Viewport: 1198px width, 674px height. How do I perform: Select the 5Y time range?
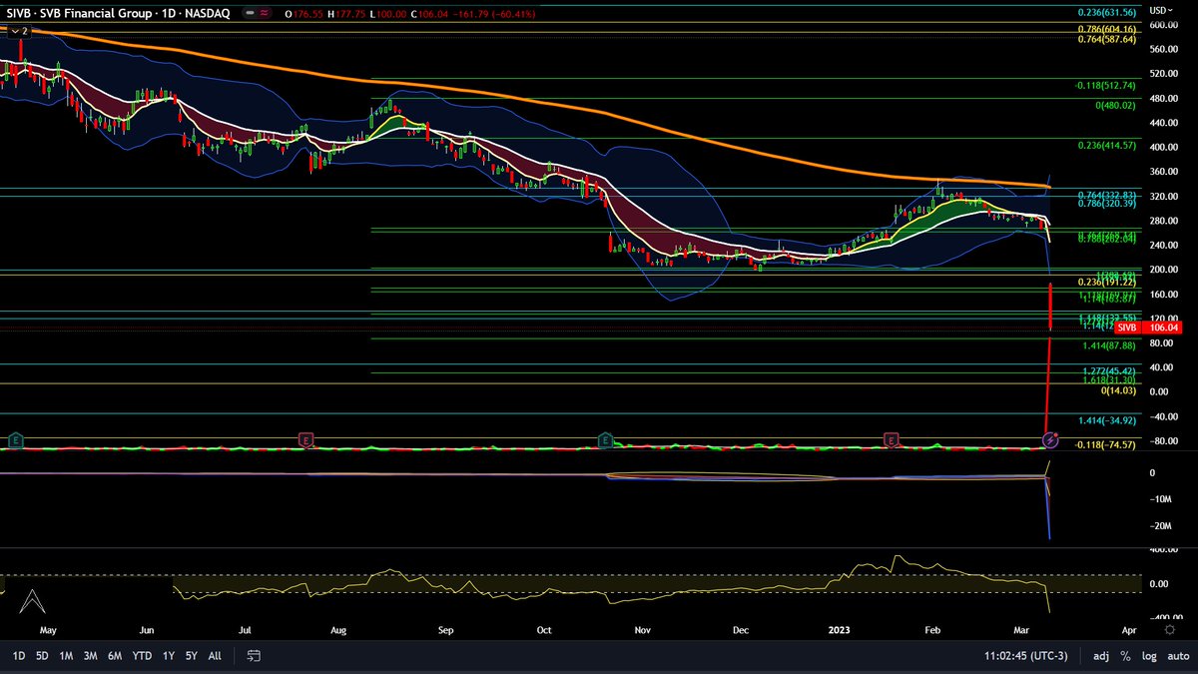pyautogui.click(x=191, y=656)
